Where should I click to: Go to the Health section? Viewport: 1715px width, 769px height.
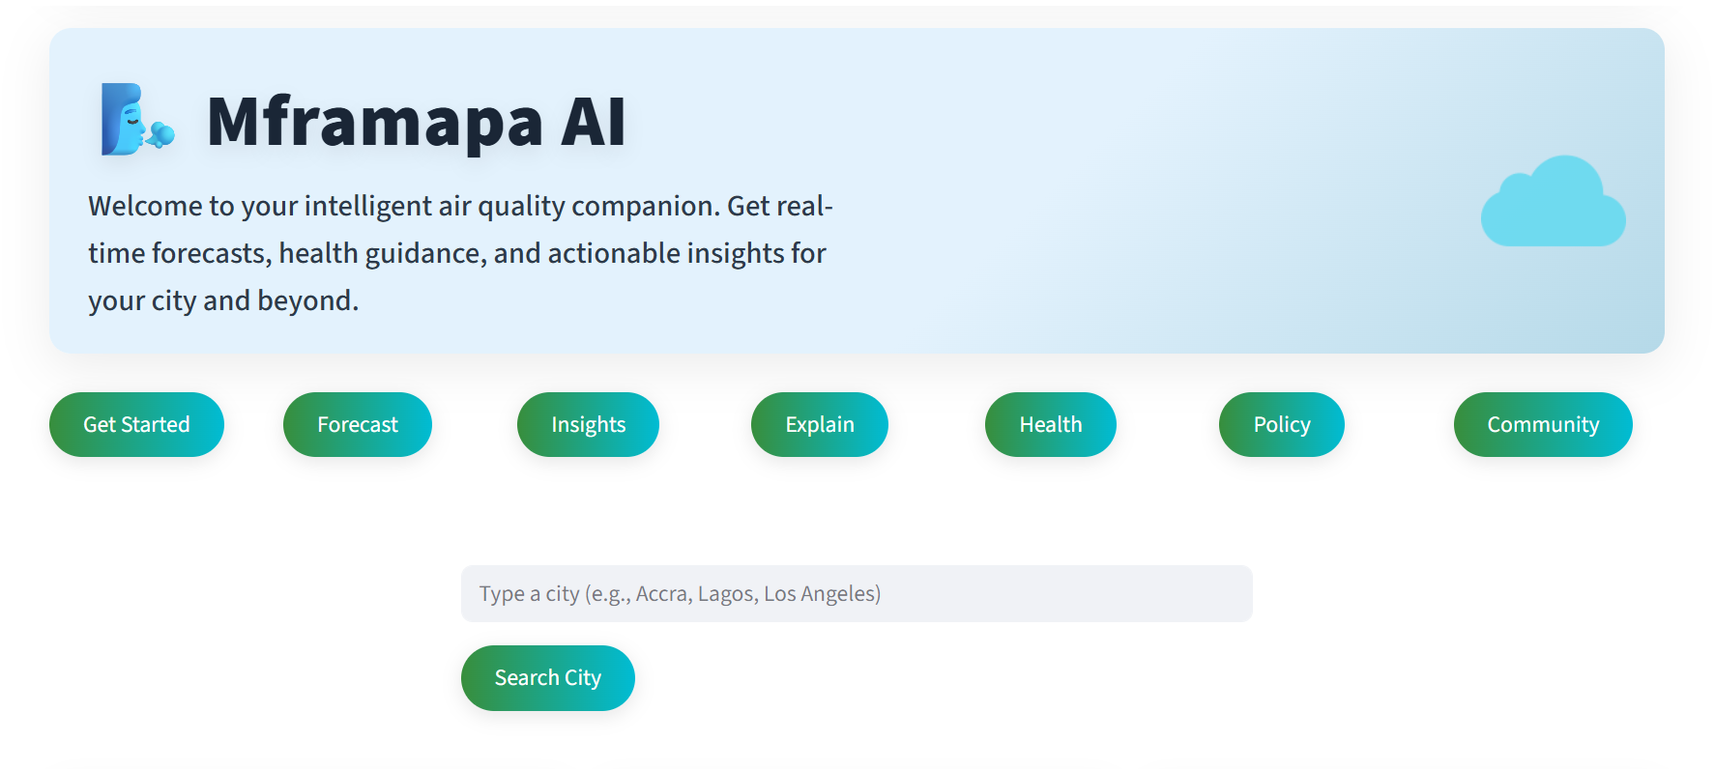click(1050, 425)
